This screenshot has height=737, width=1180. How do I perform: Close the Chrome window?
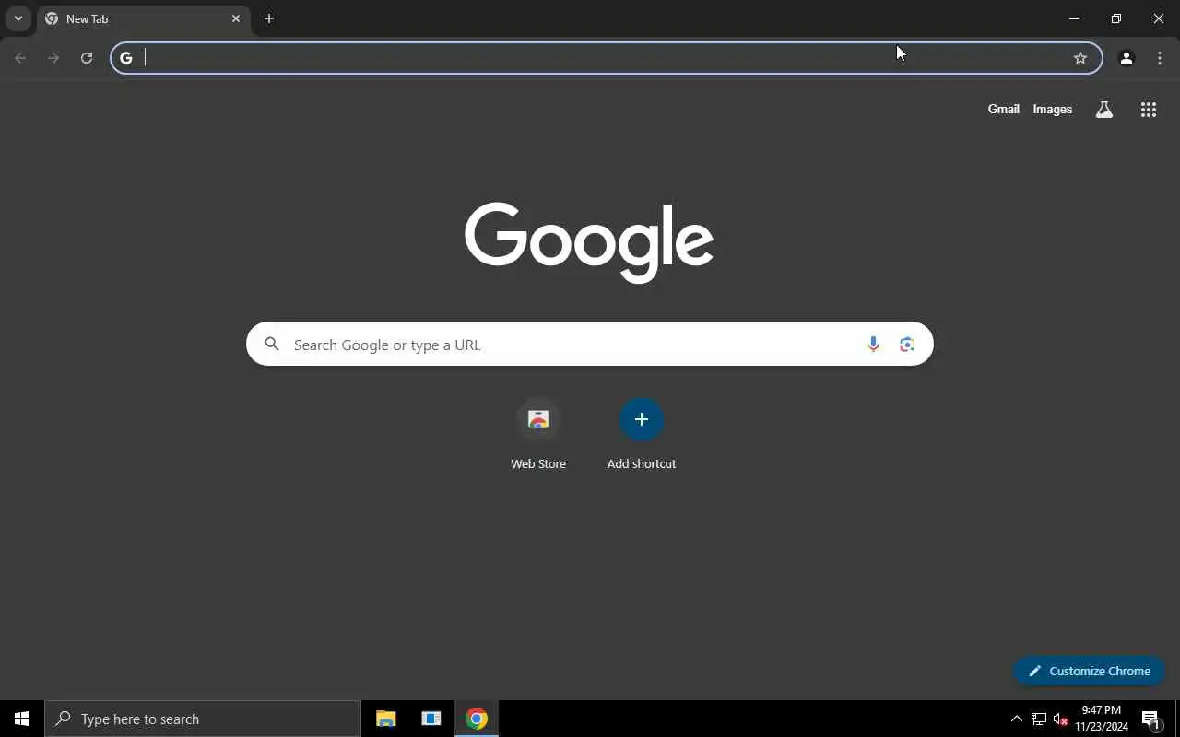click(1159, 18)
